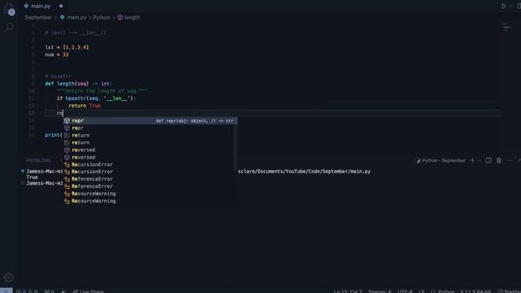This screenshot has width=521, height=293.
Task: Click the # hasattr comment line
Action: 58,77
